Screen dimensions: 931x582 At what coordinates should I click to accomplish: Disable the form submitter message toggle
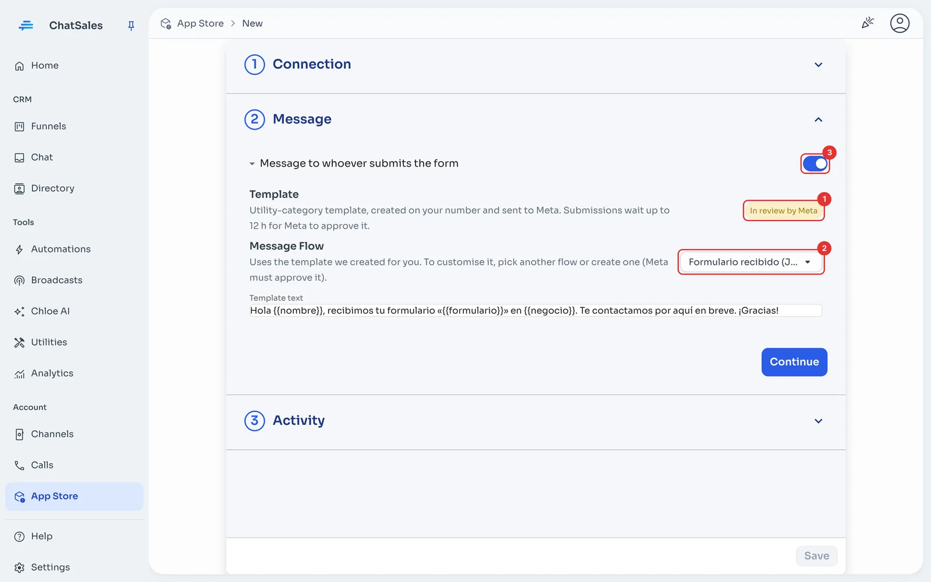tap(815, 164)
